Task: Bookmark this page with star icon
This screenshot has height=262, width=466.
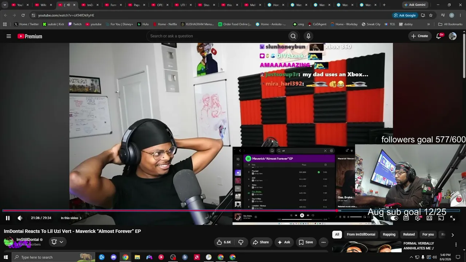Action: click(431, 15)
